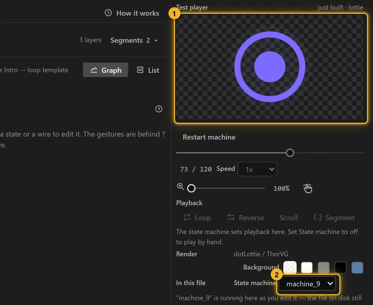Click the zoom magnifier icon
Screen dimensions: 373x305
(180, 186)
